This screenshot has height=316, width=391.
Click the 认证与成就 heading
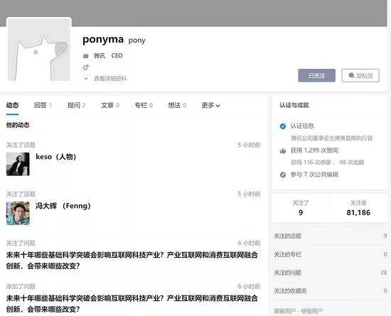(294, 105)
